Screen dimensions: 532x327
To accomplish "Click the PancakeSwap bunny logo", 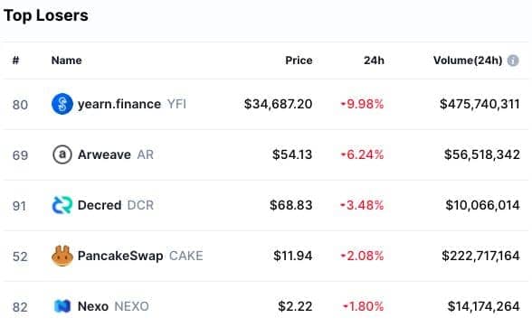I will tap(62, 256).
